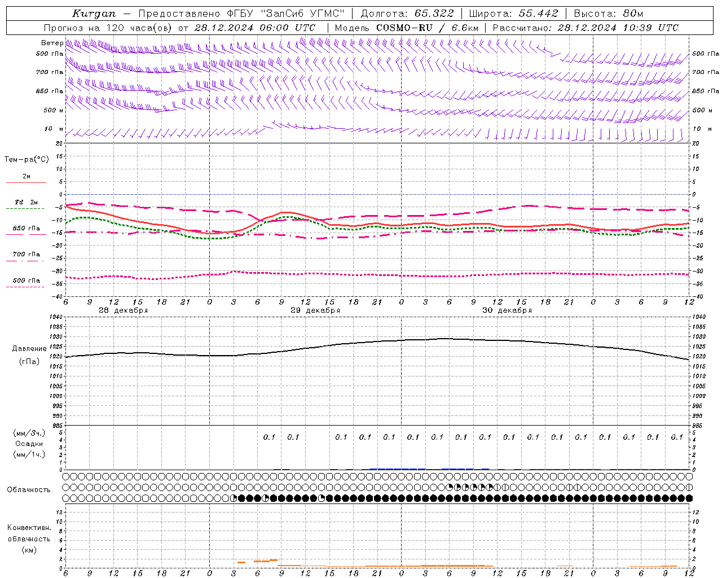722x578 pixels.
Task: Click the COSMO-RU model name in header
Action: point(406,28)
